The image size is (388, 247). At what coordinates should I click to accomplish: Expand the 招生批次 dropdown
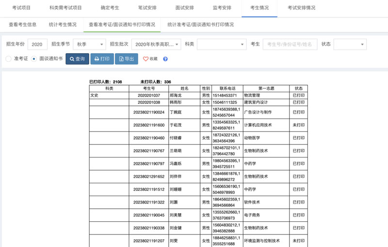point(156,44)
